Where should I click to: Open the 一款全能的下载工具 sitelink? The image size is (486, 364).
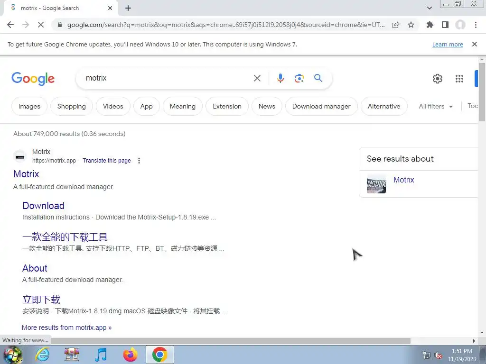(65, 237)
